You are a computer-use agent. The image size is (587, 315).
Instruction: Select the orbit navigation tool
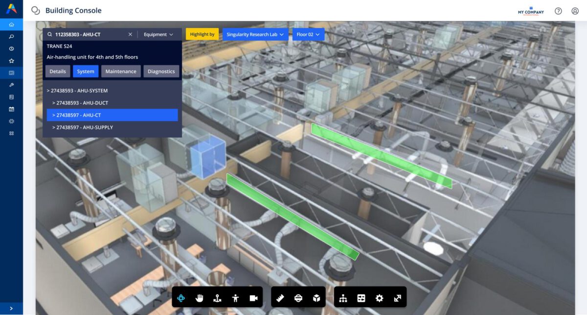coord(181,297)
